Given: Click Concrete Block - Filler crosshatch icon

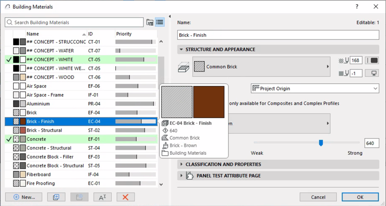Looking at the screenshot, I should tap(16, 157).
